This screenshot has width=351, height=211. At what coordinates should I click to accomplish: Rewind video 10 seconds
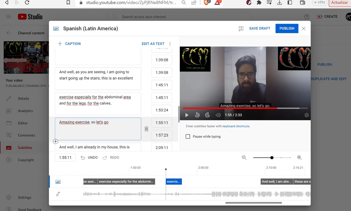pos(197,115)
